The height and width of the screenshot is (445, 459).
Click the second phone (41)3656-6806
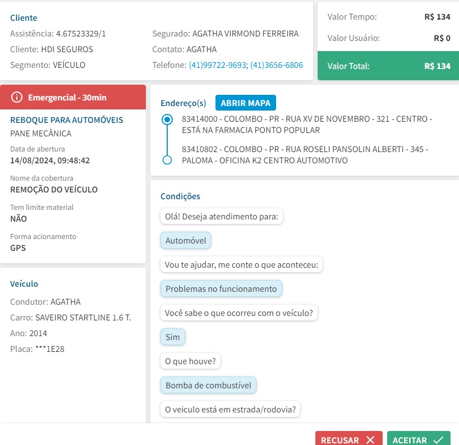pos(277,65)
